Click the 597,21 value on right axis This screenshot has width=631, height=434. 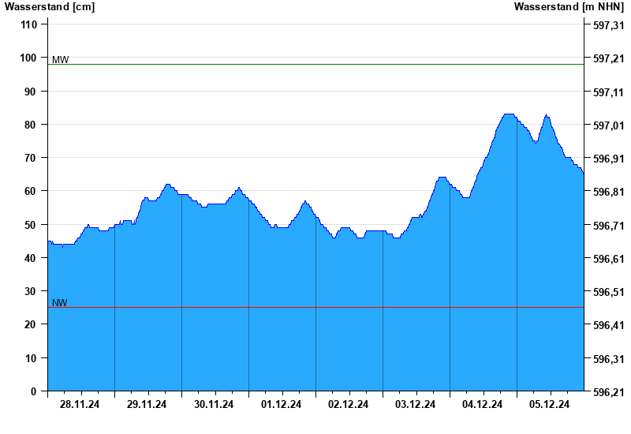point(609,58)
